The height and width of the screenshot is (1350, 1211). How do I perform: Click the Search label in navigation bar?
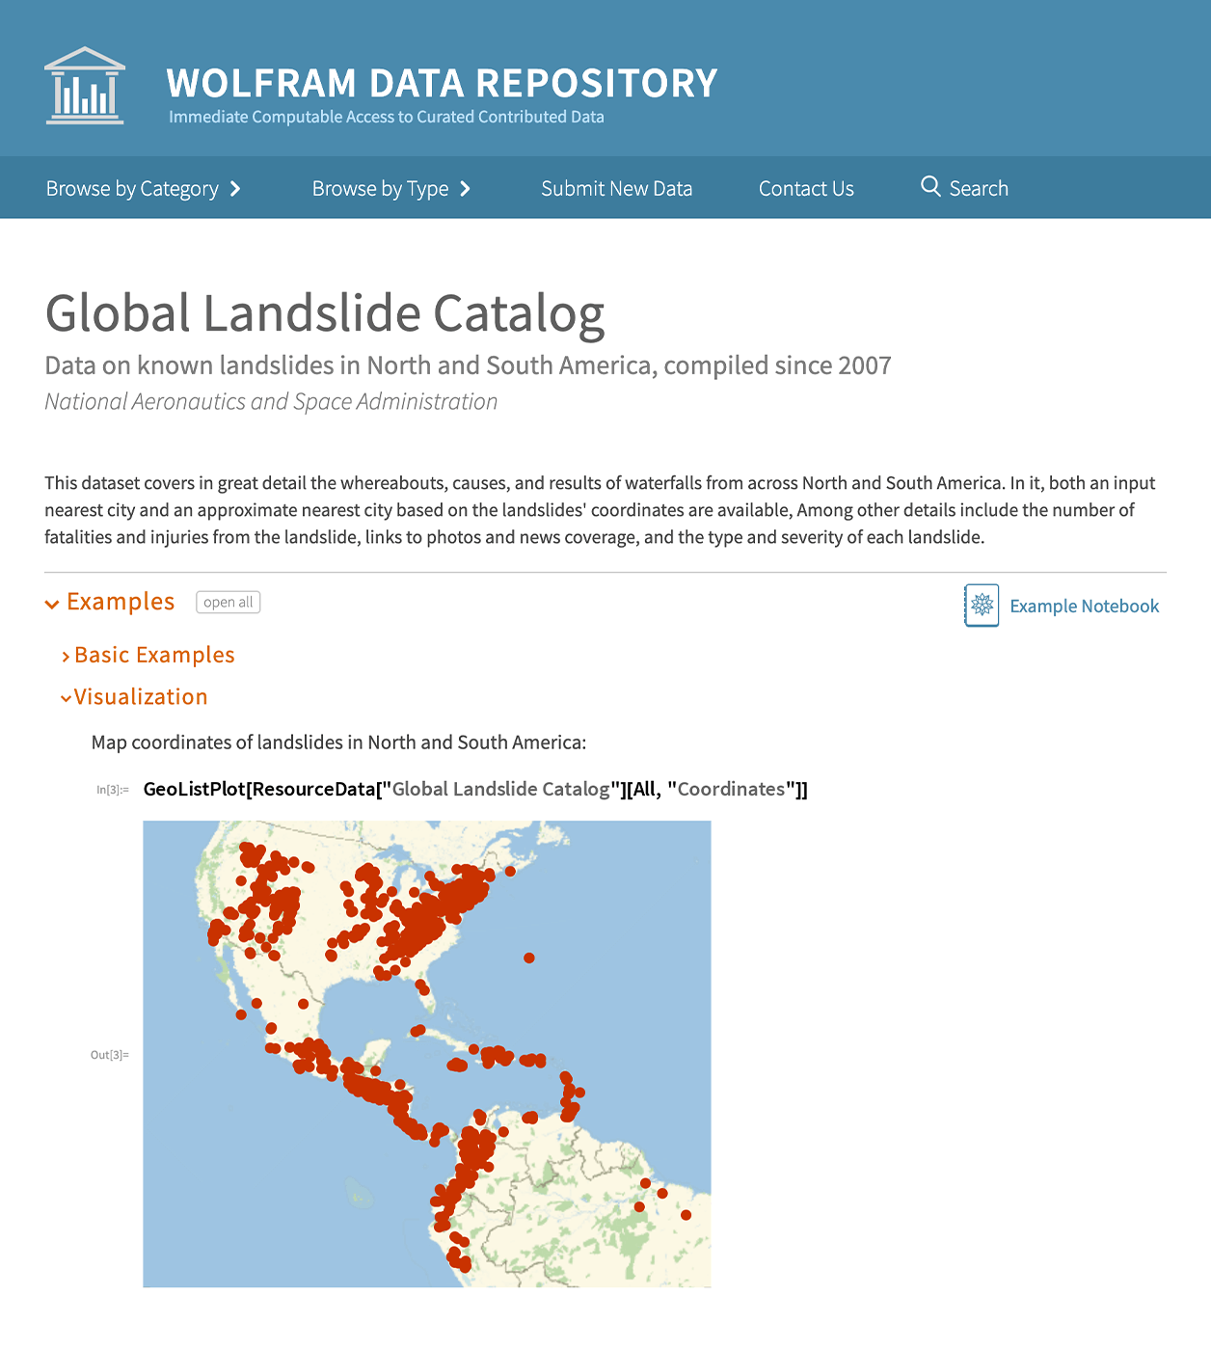point(979,189)
